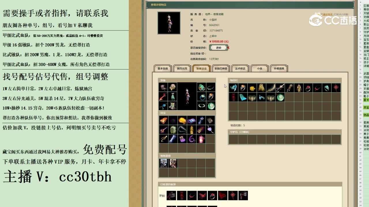Click the white bracelet equipment icon
Viewport: 369px width, 207px height.
[202, 106]
